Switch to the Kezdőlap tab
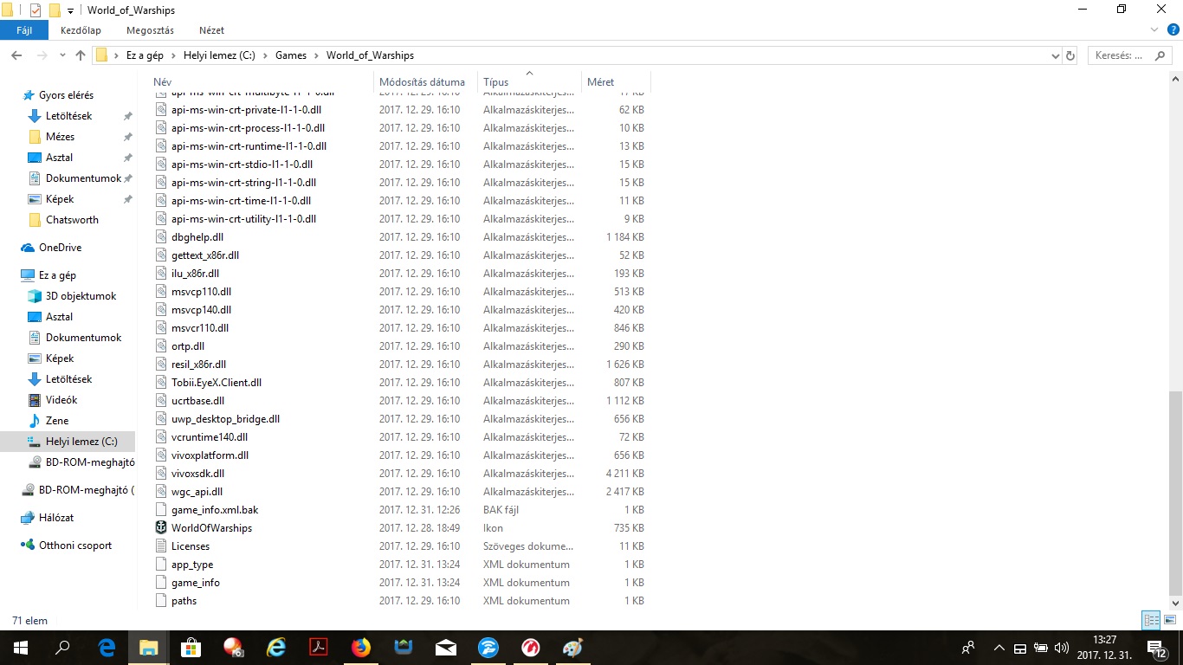Image resolution: width=1183 pixels, height=665 pixels. coord(81,30)
